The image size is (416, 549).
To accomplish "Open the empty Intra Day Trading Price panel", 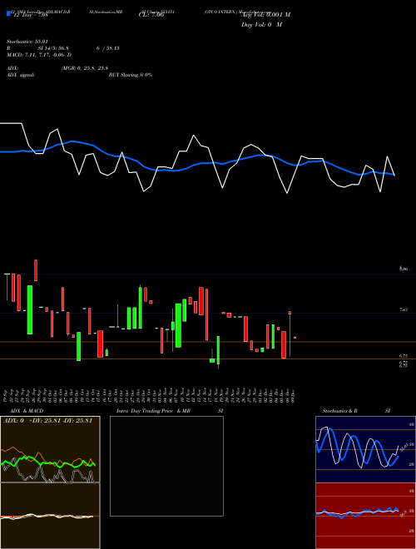I will point(166,466).
